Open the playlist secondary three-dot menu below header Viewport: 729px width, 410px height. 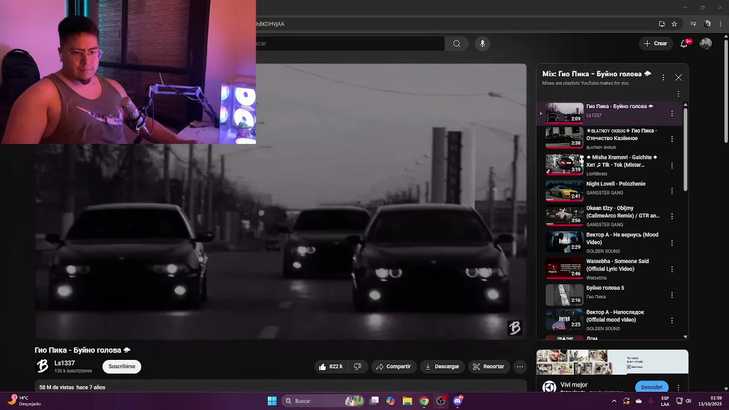(678, 94)
